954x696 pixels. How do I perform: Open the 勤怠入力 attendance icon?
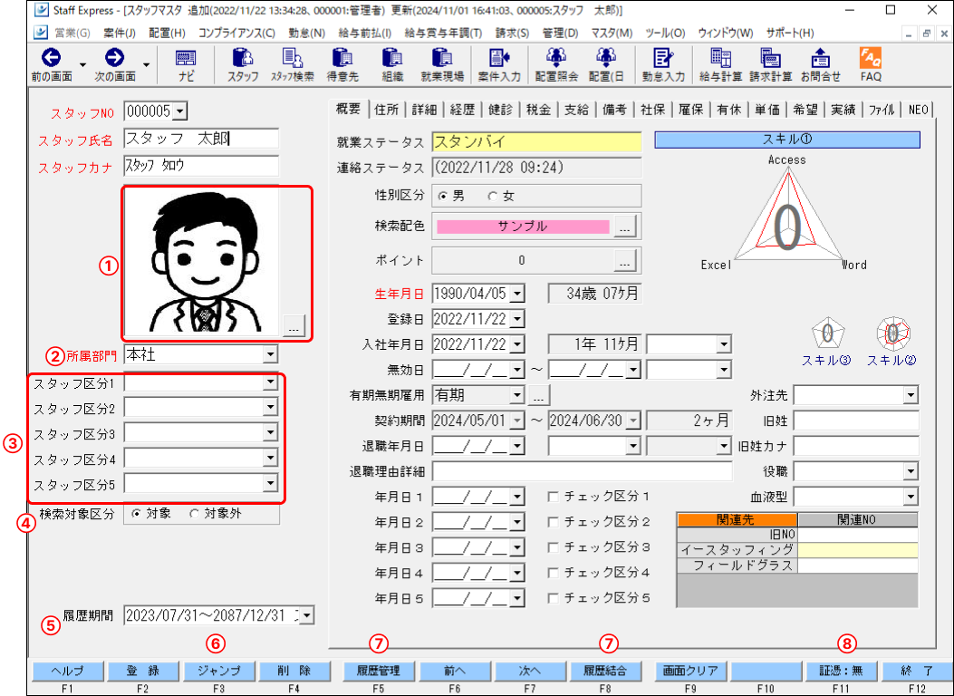[663, 58]
